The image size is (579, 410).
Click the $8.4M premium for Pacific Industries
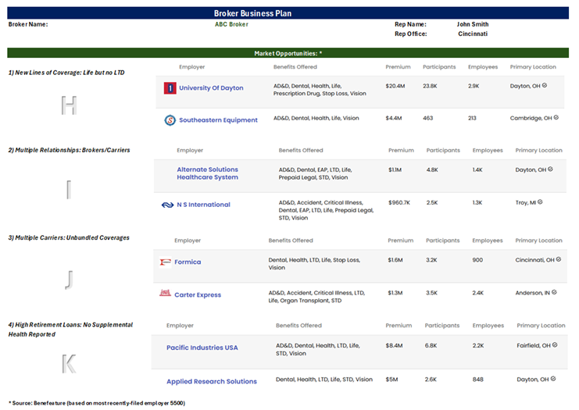click(x=394, y=346)
